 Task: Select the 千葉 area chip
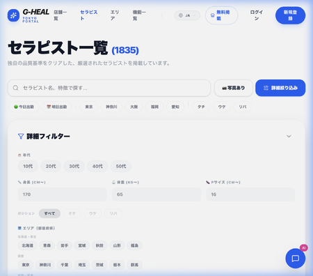(65, 265)
